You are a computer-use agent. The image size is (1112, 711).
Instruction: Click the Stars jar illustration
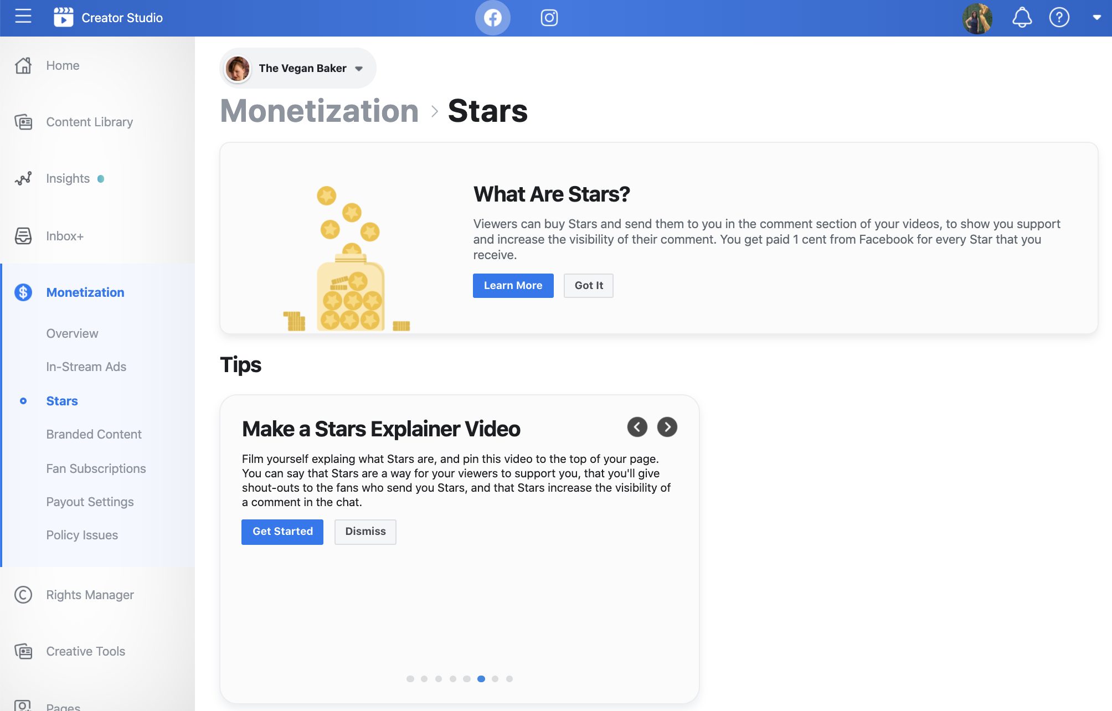[347, 259]
